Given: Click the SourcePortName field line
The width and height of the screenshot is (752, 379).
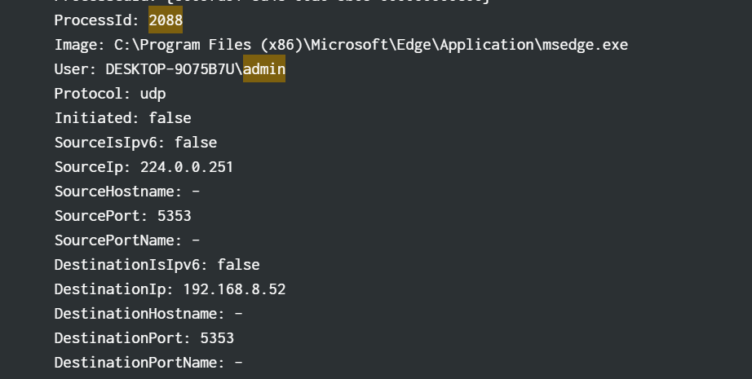Looking at the screenshot, I should (x=127, y=240).
